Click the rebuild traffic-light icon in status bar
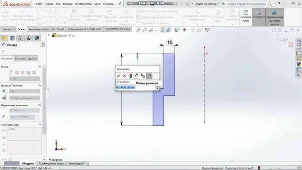This screenshot has width=302, height=170. (259, 168)
